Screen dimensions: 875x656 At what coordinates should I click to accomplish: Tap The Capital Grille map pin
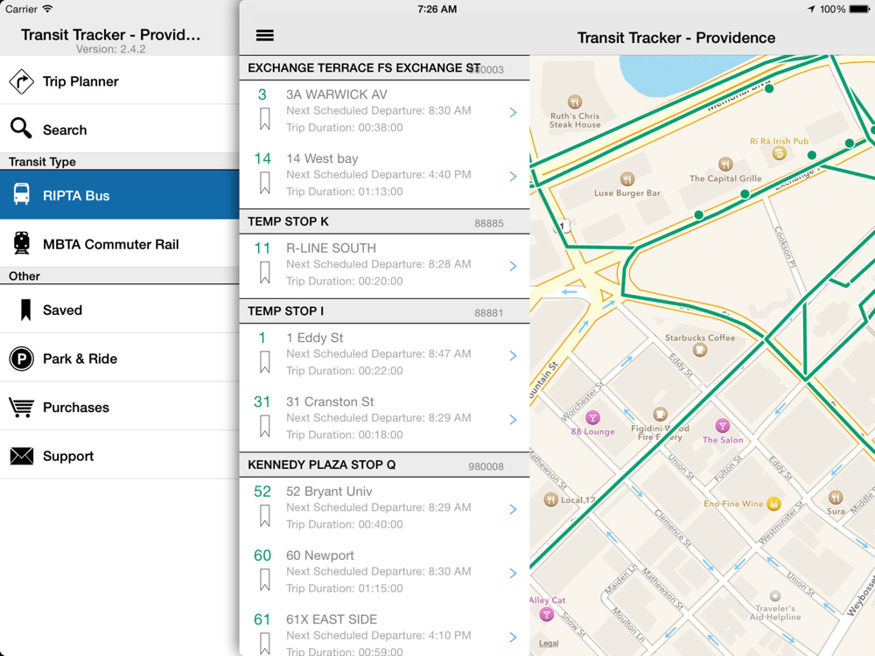(x=725, y=164)
